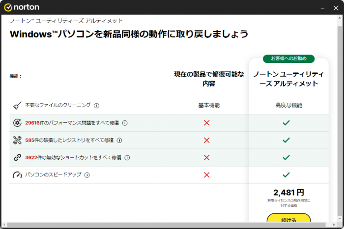Click green checkmark in performance issues row
The height and width of the screenshot is (229, 344).
(x=287, y=123)
